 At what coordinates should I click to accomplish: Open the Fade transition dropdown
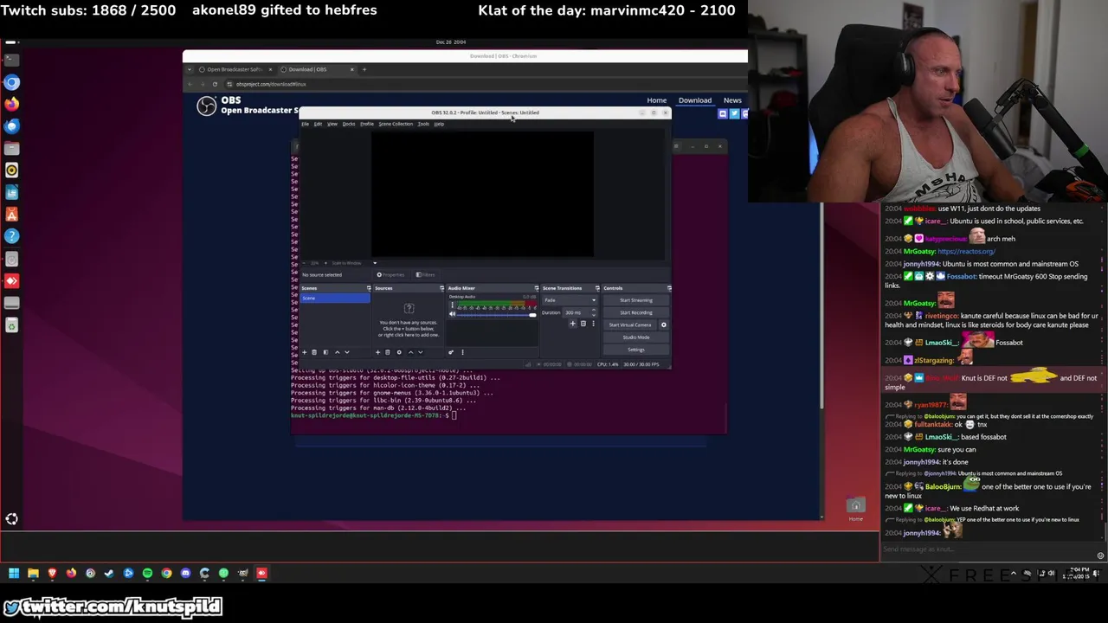[570, 300]
